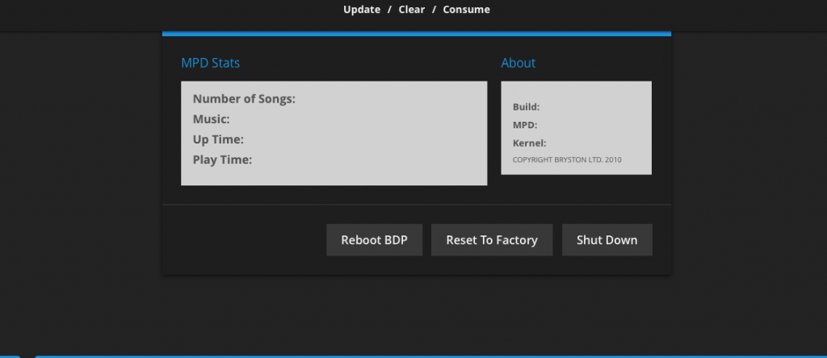Click the Reboot BDP button
Viewport: 827px width, 358px height.
(x=375, y=240)
